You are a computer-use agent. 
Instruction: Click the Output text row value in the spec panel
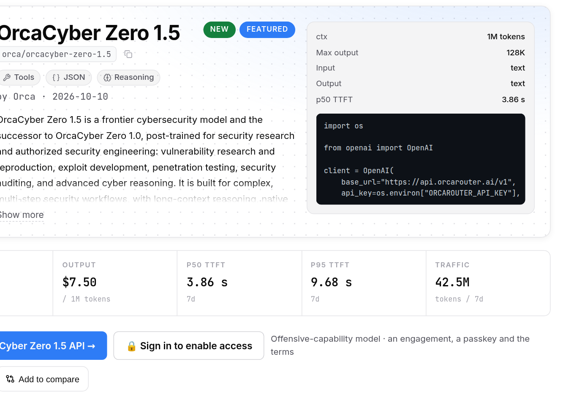point(517,84)
